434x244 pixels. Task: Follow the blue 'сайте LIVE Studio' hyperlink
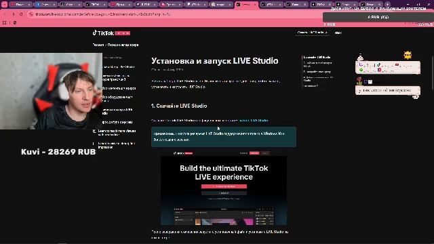click(x=253, y=121)
